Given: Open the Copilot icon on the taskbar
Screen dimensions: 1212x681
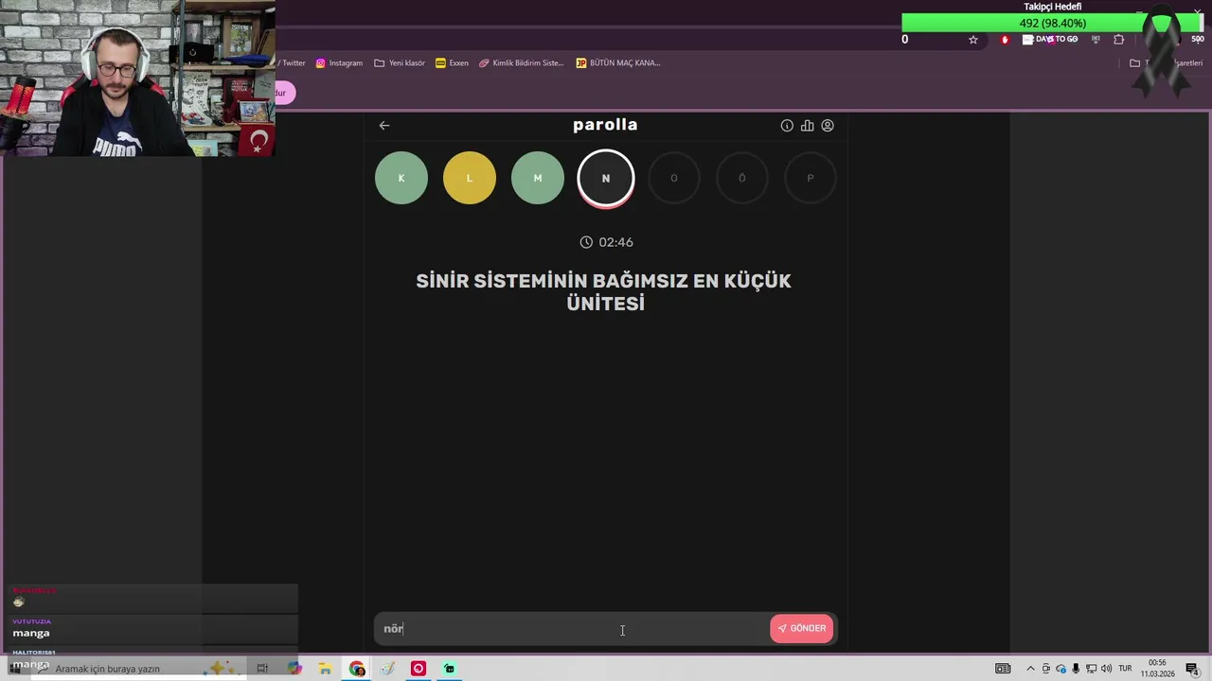Looking at the screenshot, I should (294, 669).
